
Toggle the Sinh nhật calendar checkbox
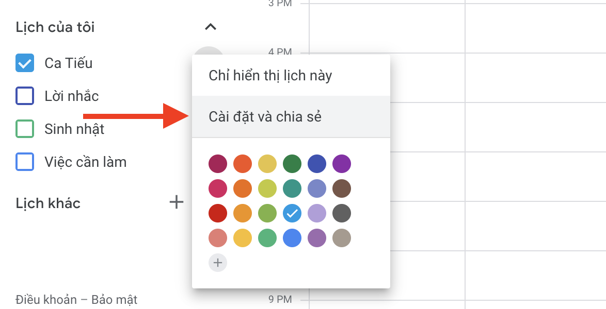pos(25,129)
